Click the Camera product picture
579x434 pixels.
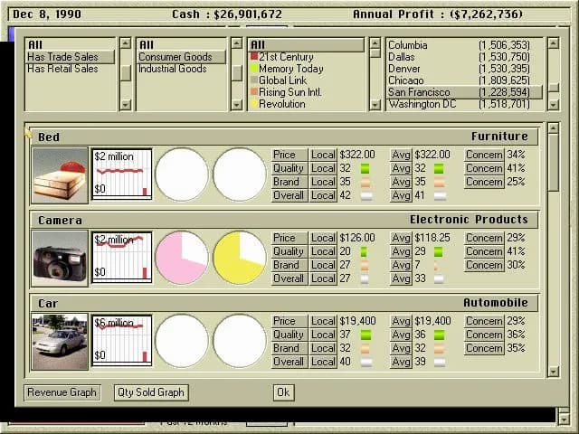pyautogui.click(x=60, y=258)
